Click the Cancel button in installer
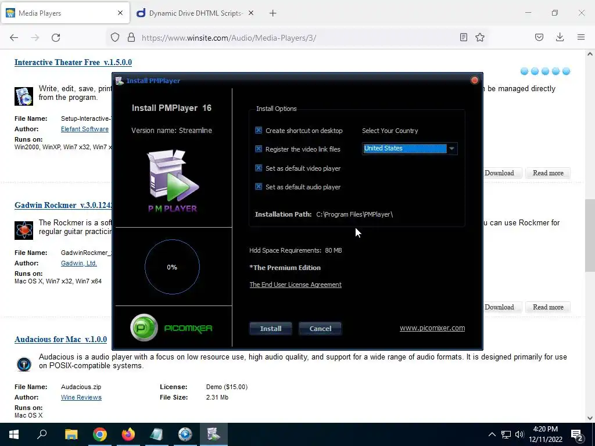595x446 pixels. pos(320,329)
